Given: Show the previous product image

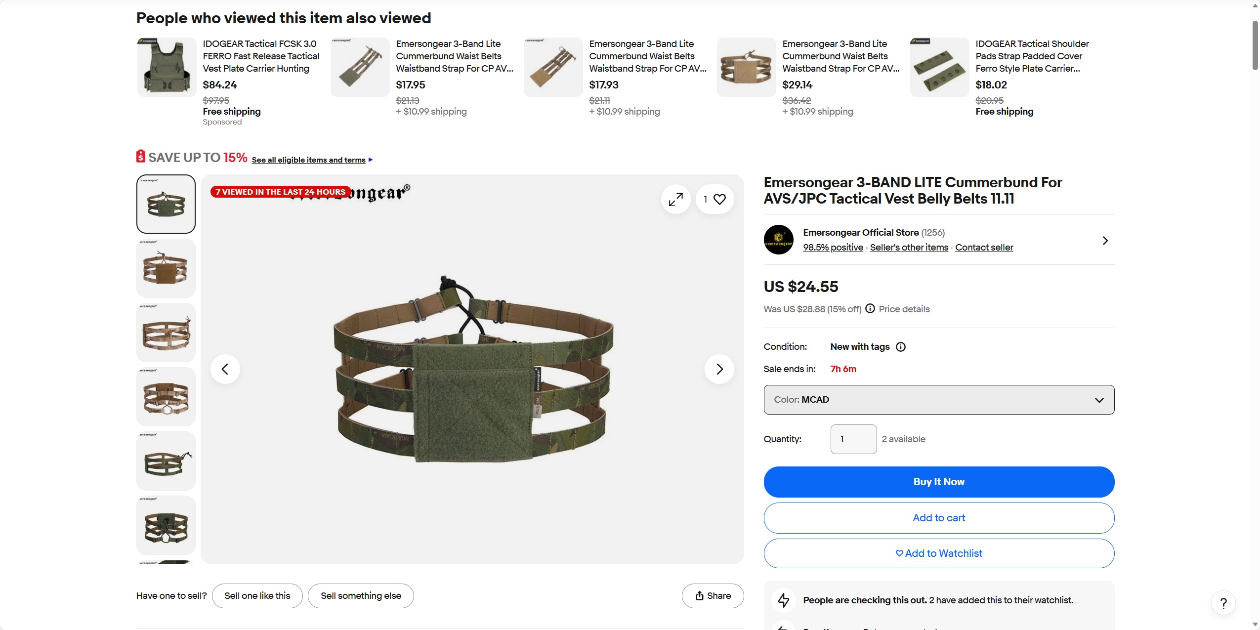Looking at the screenshot, I should point(225,369).
